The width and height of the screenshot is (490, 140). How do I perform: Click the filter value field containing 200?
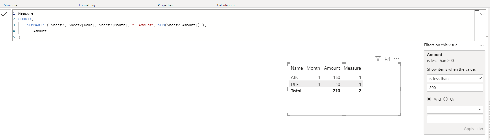click(x=455, y=88)
